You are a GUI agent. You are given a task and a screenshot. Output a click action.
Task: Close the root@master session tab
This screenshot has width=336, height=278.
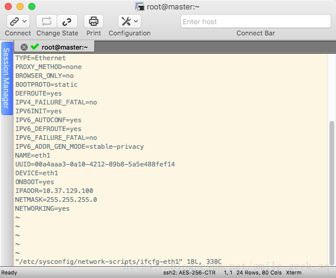(x=24, y=47)
